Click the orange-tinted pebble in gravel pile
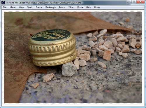This screenshot has height=108, width=146. 107,55
